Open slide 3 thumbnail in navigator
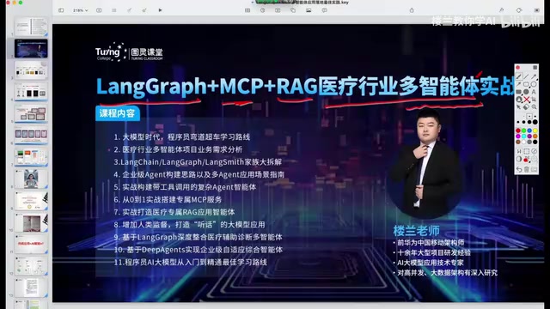This screenshot has width=550, height=309. tap(31, 70)
